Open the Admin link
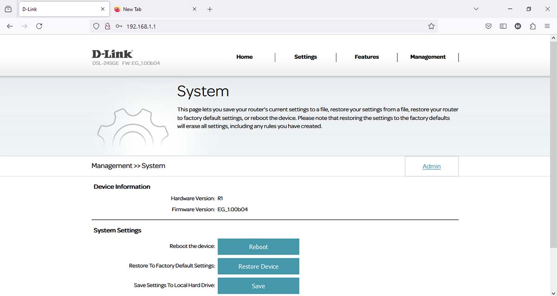Viewport: 557px width, 296px height. (431, 167)
